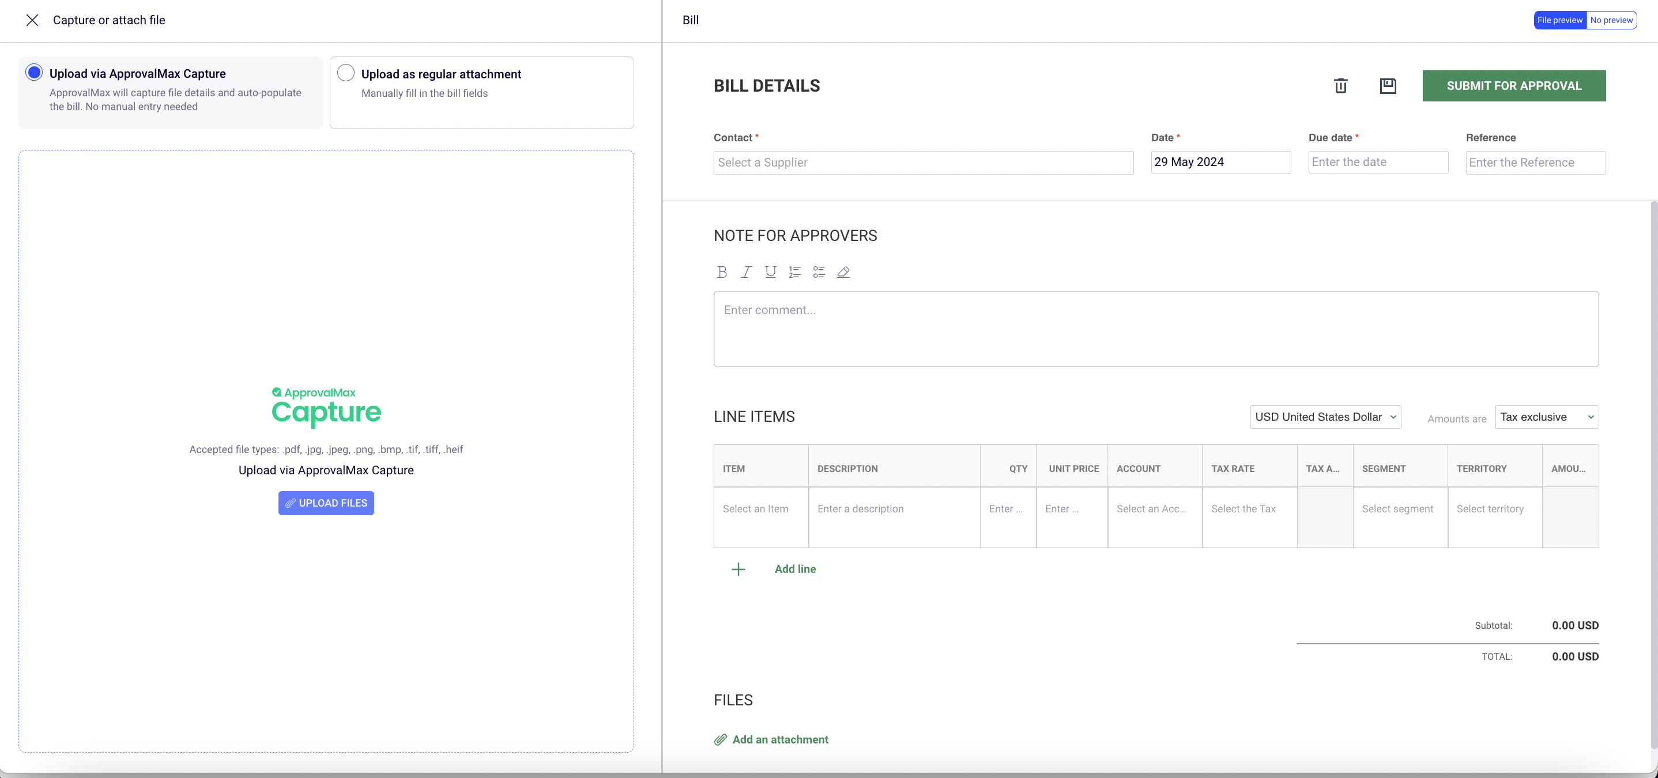Click the Add line link
Image resolution: width=1658 pixels, height=778 pixels.
point(795,569)
